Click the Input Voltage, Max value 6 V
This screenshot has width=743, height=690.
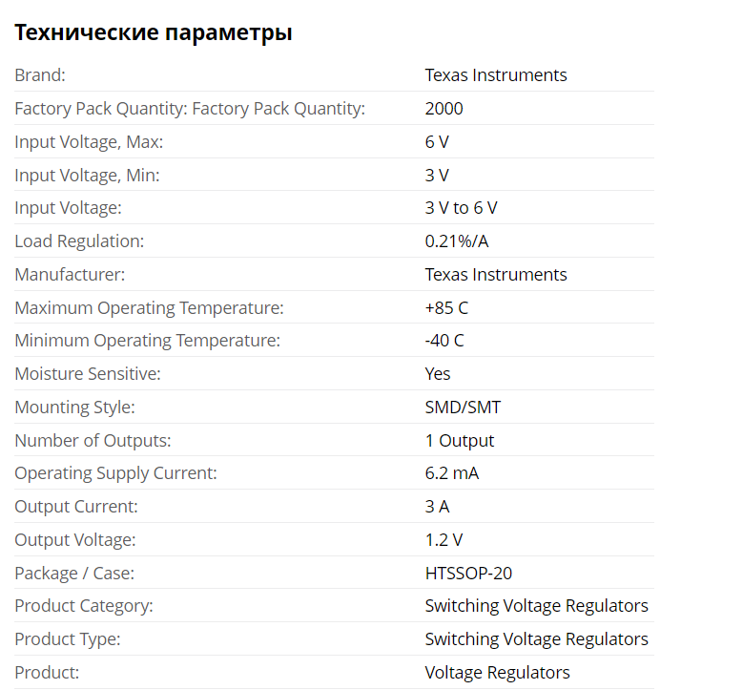437,142
